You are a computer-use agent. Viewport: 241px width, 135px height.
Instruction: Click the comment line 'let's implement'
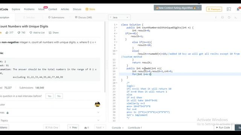pyautogui.click(x=137, y=115)
